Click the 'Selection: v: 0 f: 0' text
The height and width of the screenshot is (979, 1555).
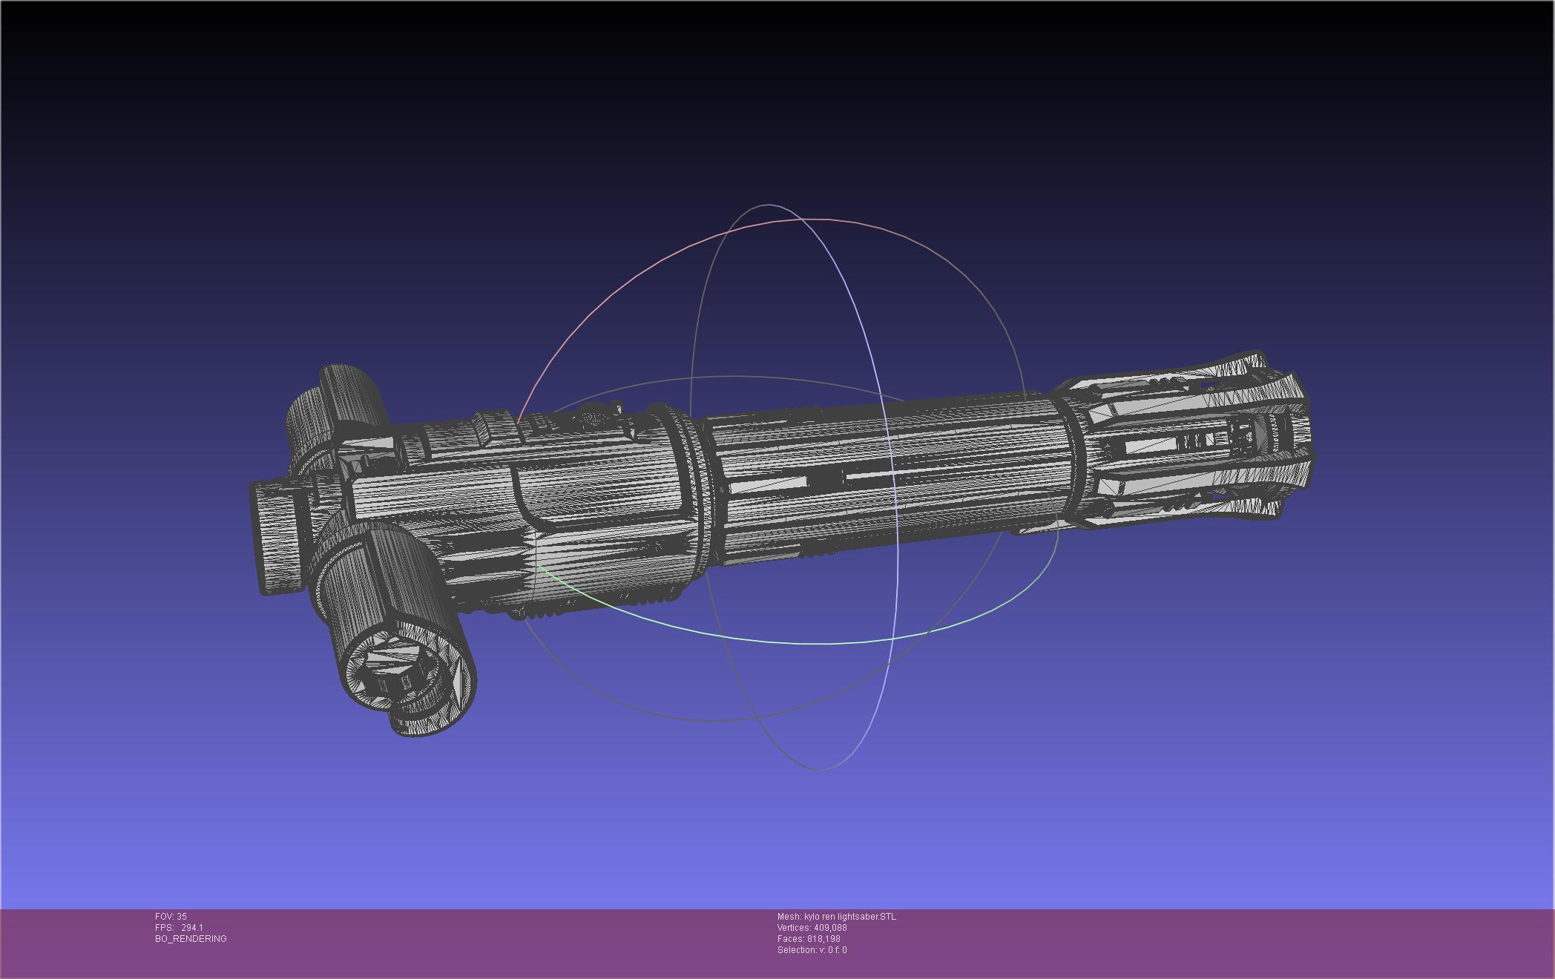point(812,950)
